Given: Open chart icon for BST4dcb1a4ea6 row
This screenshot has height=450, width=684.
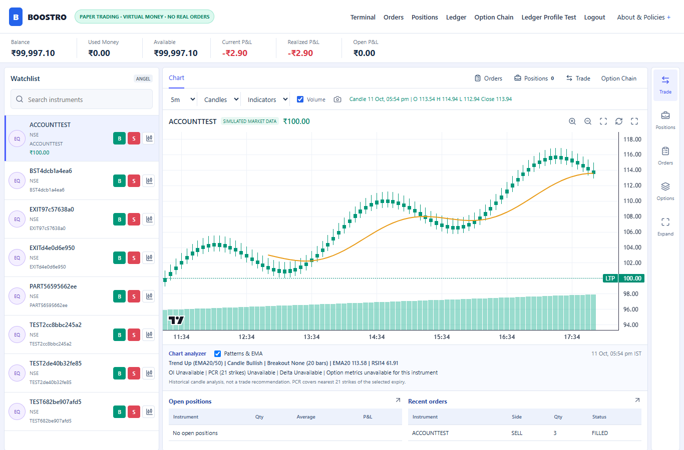Looking at the screenshot, I should (149, 180).
